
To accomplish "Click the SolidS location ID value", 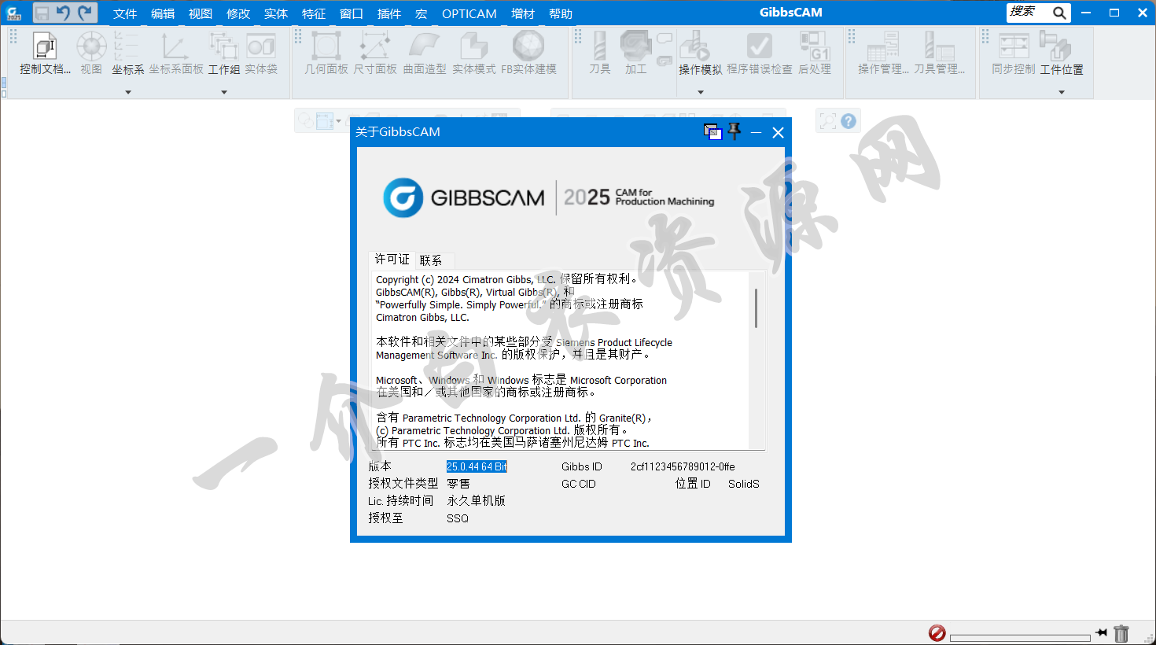I will point(744,484).
